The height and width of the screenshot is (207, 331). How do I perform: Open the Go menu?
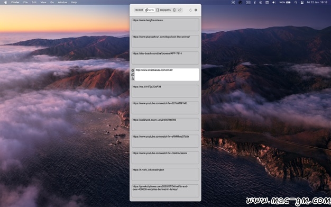pyautogui.click(x=52, y=2)
